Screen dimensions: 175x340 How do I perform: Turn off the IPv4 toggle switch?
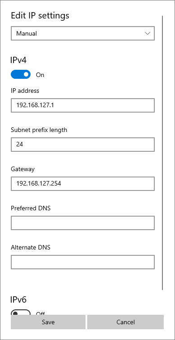click(x=21, y=74)
